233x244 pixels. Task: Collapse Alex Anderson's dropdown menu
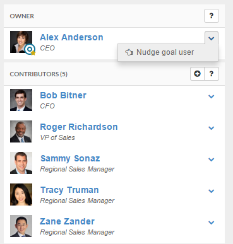212,38
